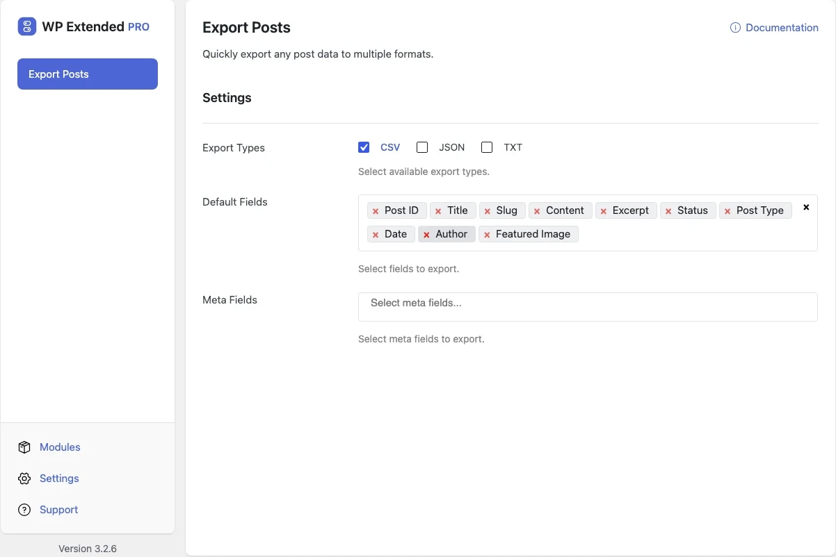Click the Author tag label text
836x557 pixels.
pos(451,234)
